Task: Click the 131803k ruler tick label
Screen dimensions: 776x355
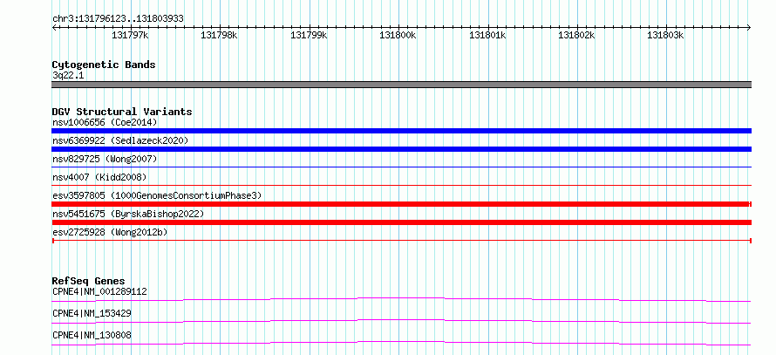Action: click(665, 36)
